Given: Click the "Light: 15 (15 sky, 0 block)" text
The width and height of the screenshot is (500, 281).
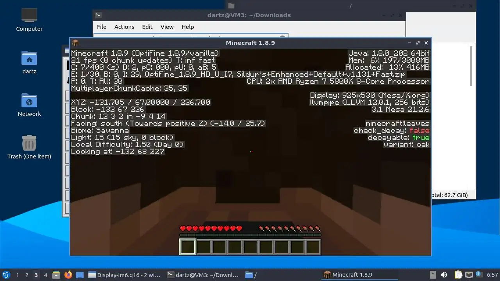Looking at the screenshot, I should coord(122,137).
